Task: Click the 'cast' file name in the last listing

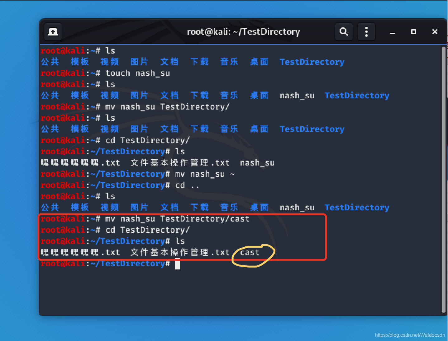Action: (250, 252)
